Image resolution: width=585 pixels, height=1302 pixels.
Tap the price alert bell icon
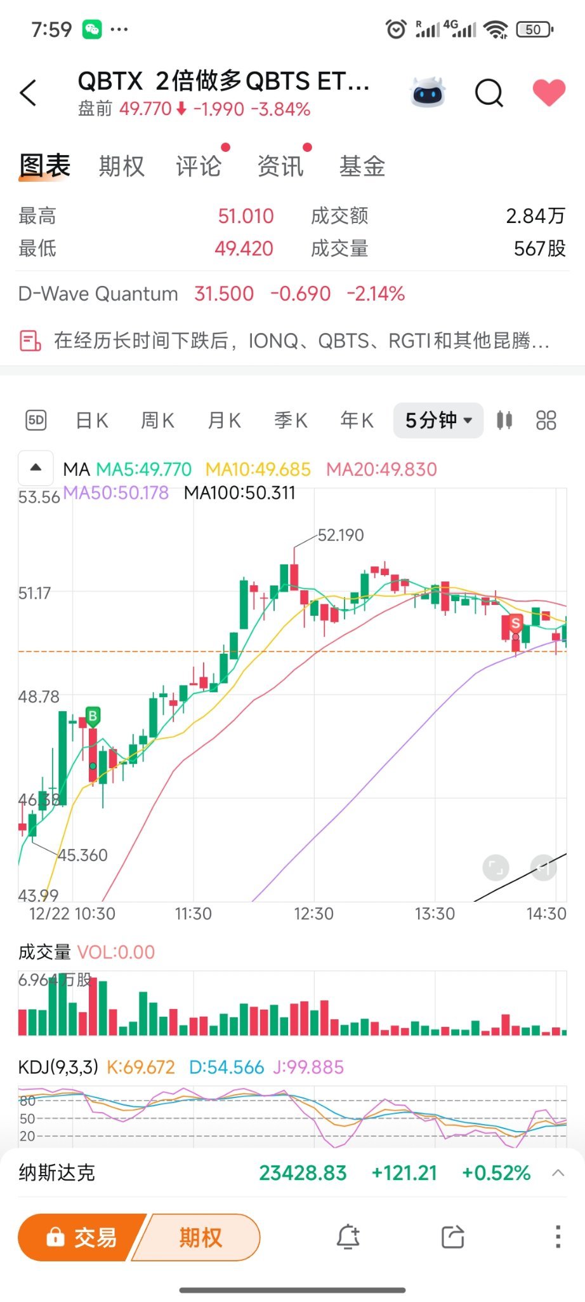[348, 1237]
